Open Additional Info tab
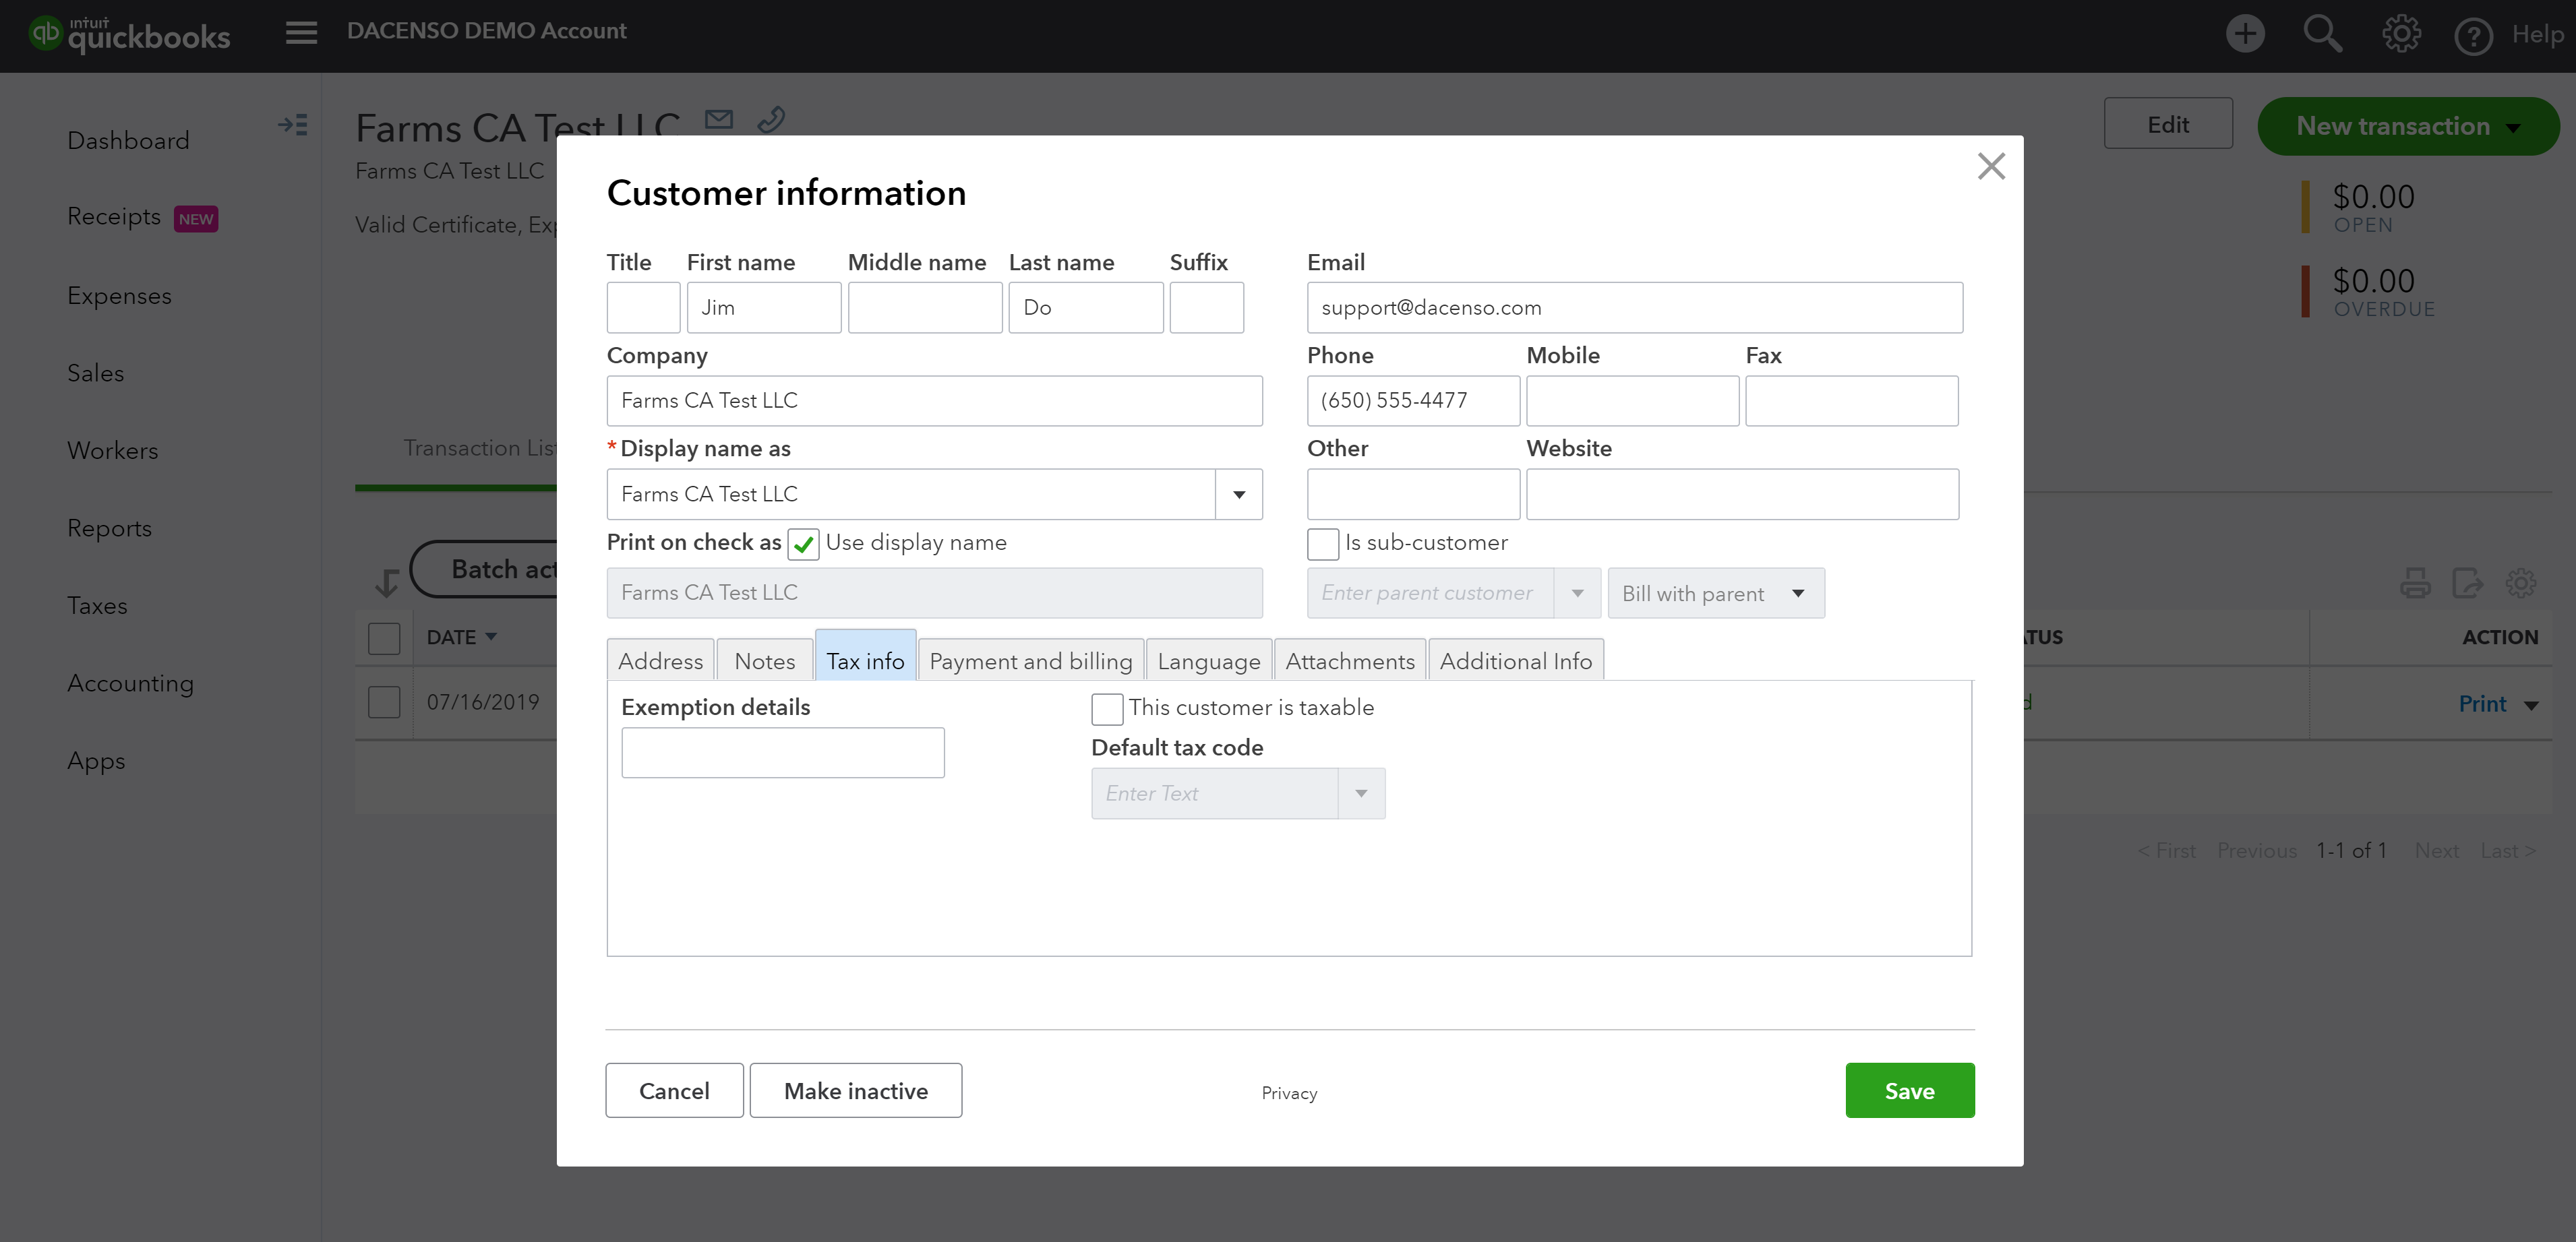The height and width of the screenshot is (1242, 2576). pyautogui.click(x=1516, y=661)
